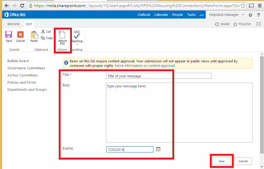Click the Save button below the form

pyautogui.click(x=222, y=161)
